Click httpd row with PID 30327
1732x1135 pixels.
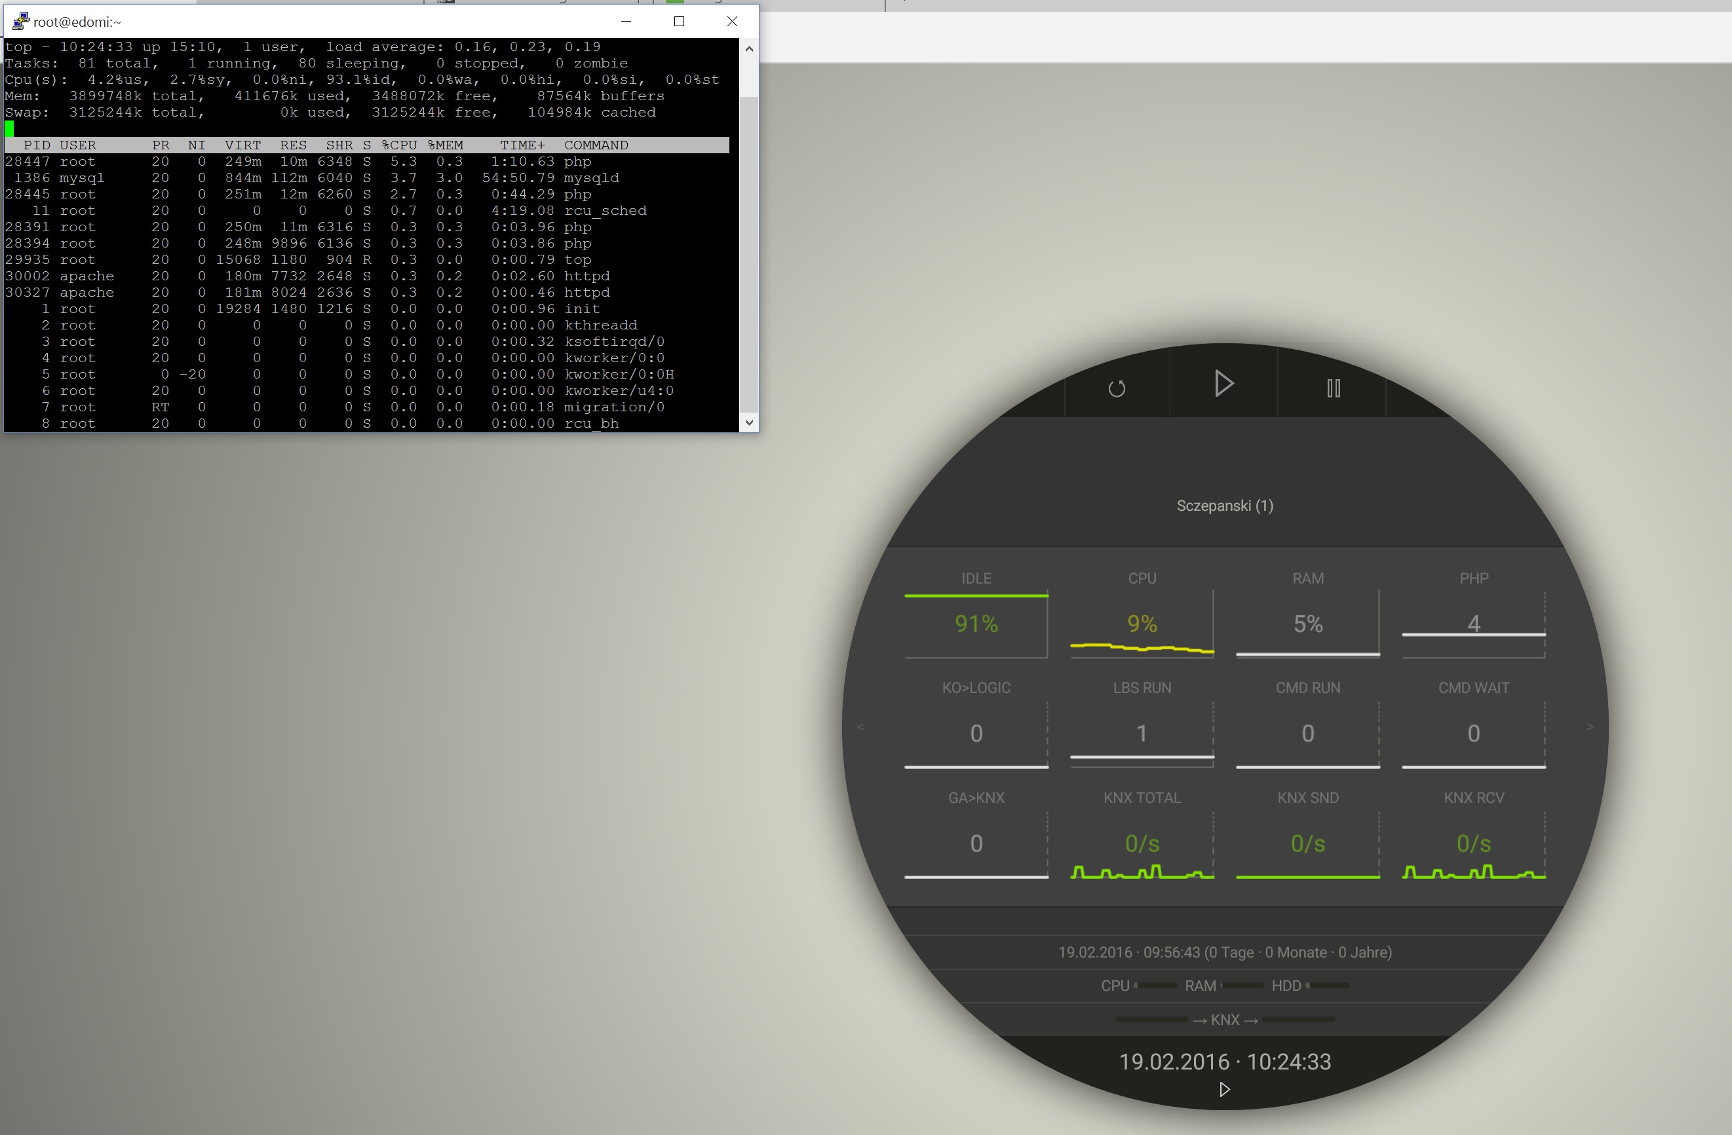coord(367,292)
